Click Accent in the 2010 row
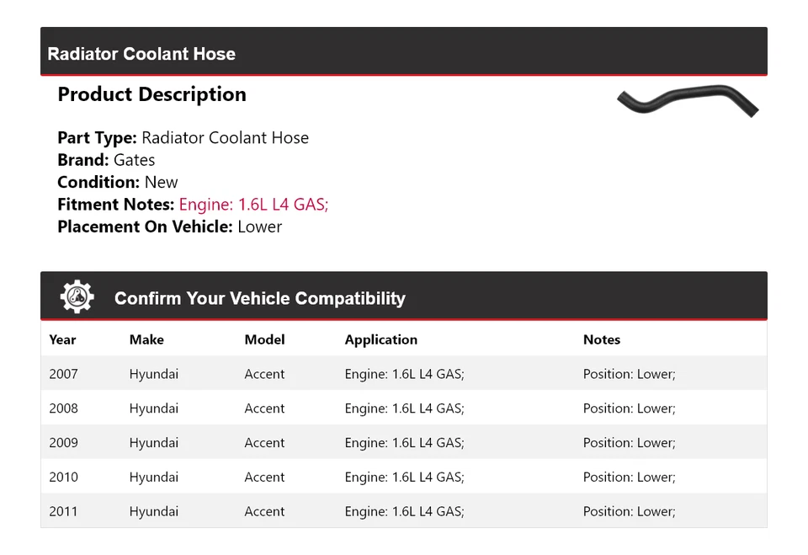808x555 pixels. click(x=264, y=477)
